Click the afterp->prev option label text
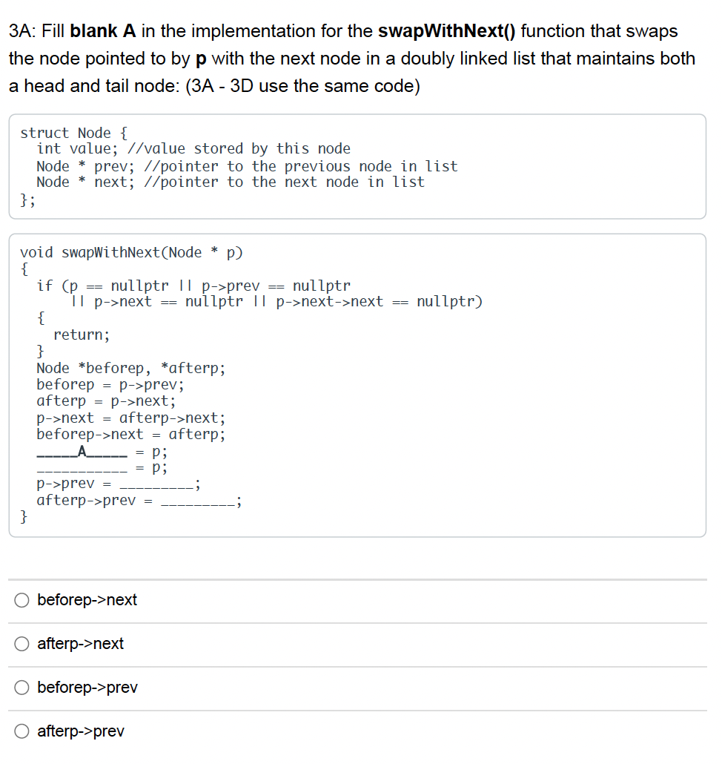 coord(79,731)
